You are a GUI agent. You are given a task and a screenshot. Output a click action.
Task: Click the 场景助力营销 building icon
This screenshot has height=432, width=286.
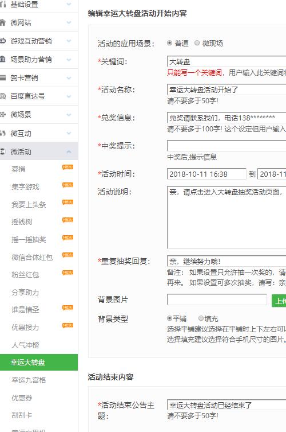tap(3, 59)
